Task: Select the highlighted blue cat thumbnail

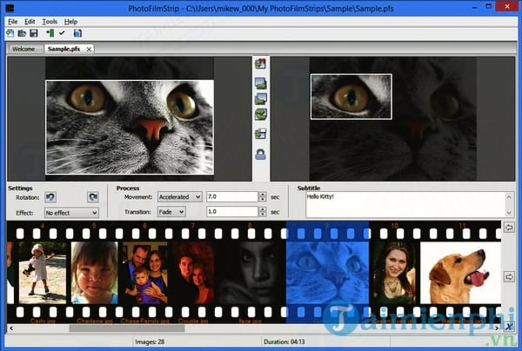Action: [328, 273]
